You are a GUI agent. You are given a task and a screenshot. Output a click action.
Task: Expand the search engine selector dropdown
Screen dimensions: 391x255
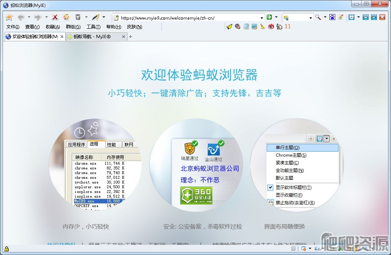[311, 18]
